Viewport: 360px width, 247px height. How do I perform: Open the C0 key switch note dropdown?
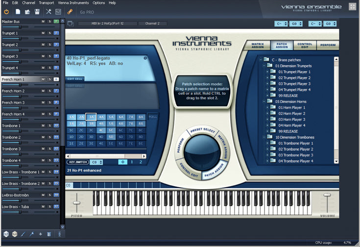pyautogui.click(x=96, y=162)
